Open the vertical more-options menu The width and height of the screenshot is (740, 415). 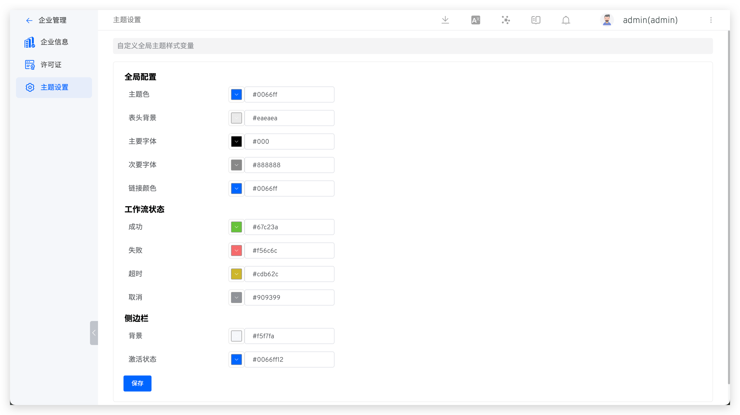[x=711, y=20]
